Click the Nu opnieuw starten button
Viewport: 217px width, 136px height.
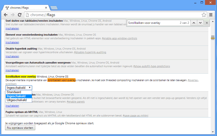coord(20,128)
